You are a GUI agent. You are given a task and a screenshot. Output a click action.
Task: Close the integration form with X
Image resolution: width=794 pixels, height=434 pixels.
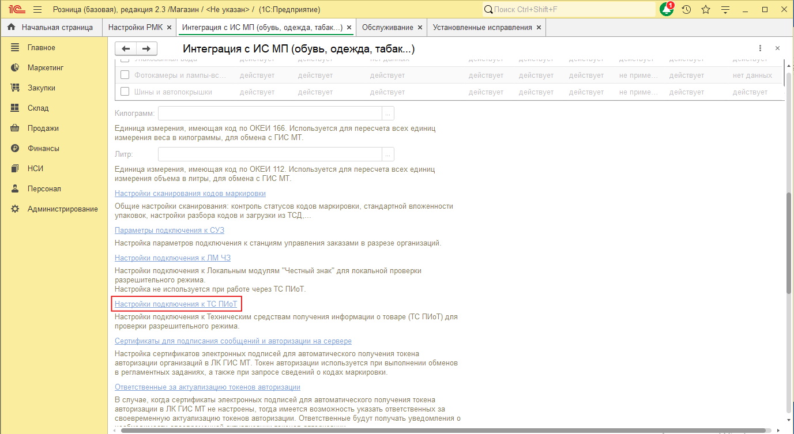tap(777, 49)
